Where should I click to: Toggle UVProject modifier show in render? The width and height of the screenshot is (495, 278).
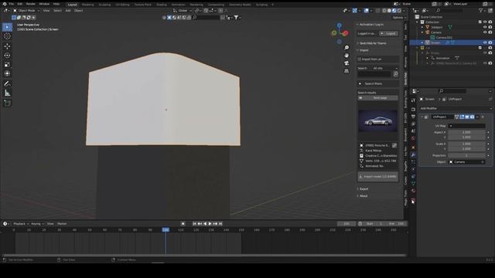coord(472,117)
